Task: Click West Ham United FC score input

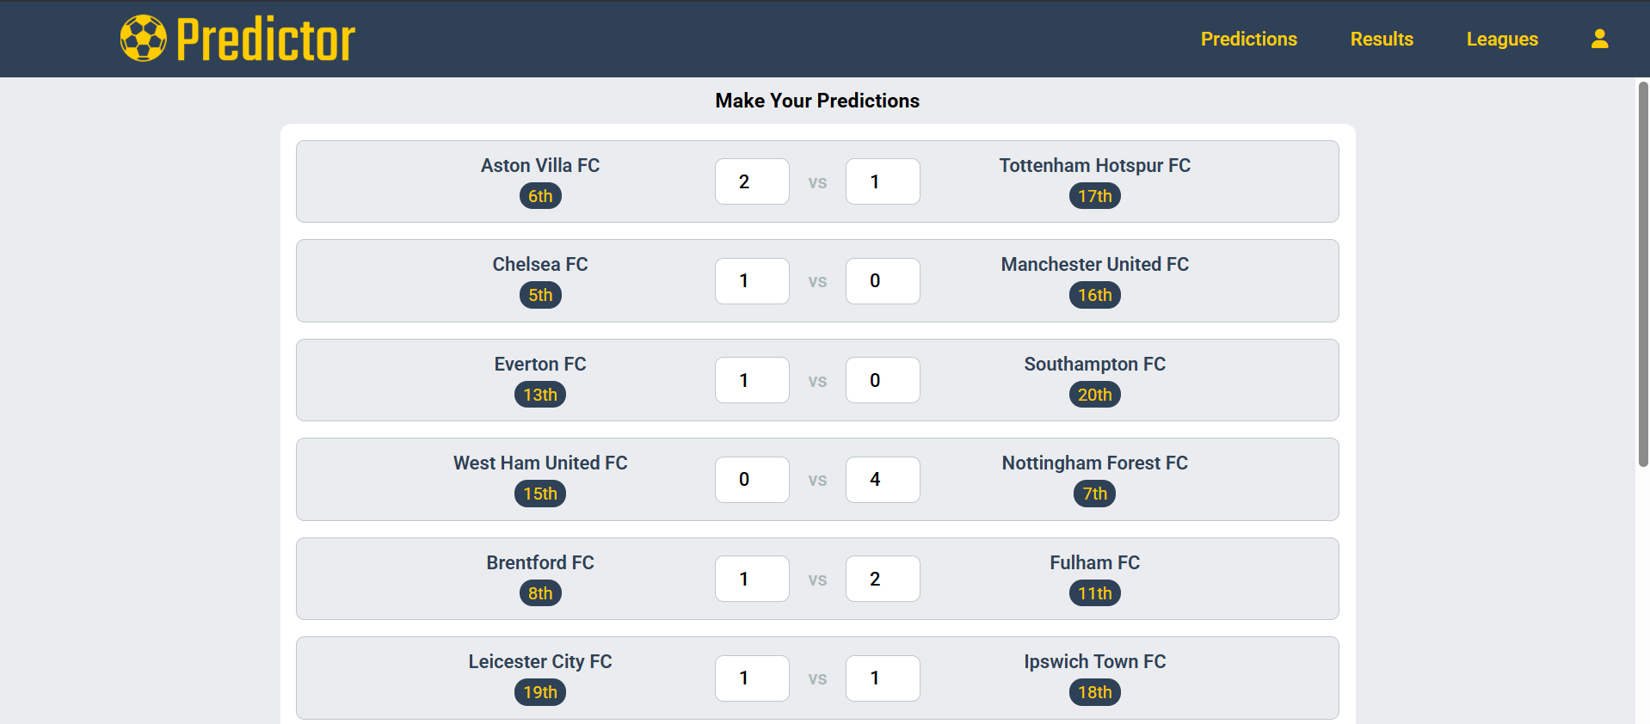Action: [x=752, y=480]
